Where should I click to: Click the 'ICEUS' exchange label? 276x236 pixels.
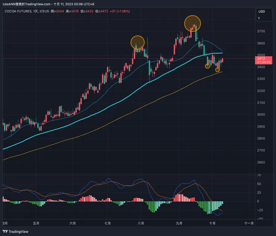coord(44,11)
